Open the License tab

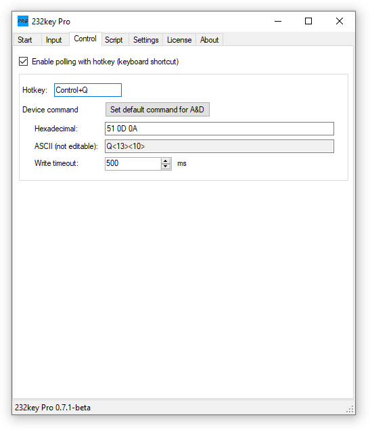(x=179, y=40)
